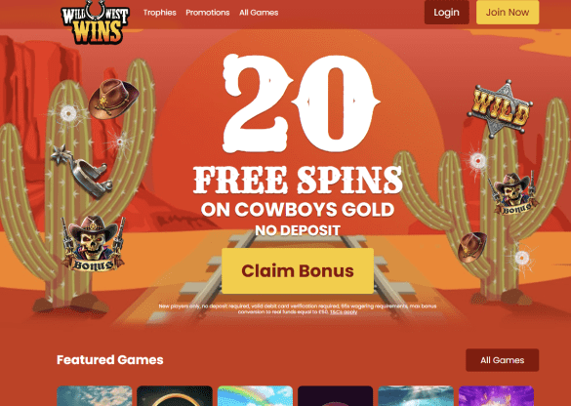
Task: Click the skull Bonus symbol on right cactus
Action: coord(513,193)
